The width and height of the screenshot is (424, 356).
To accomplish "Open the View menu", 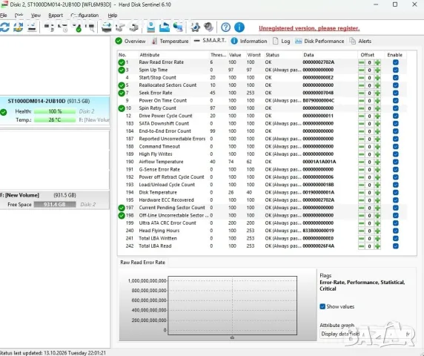I will pos(36,16).
